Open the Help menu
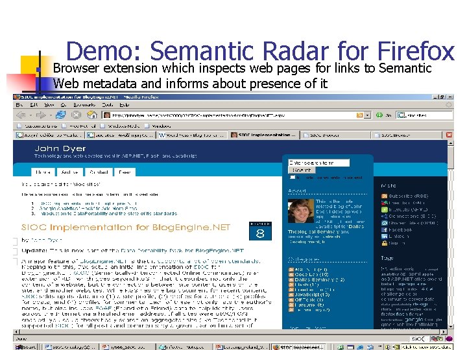467x350 pixels. click(124, 105)
